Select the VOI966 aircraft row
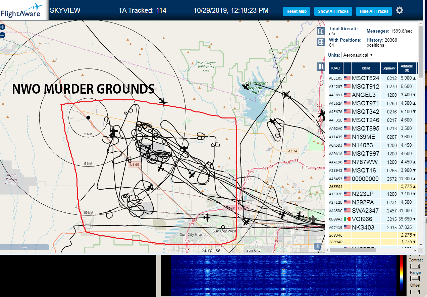The image size is (427, 297). click(x=373, y=219)
